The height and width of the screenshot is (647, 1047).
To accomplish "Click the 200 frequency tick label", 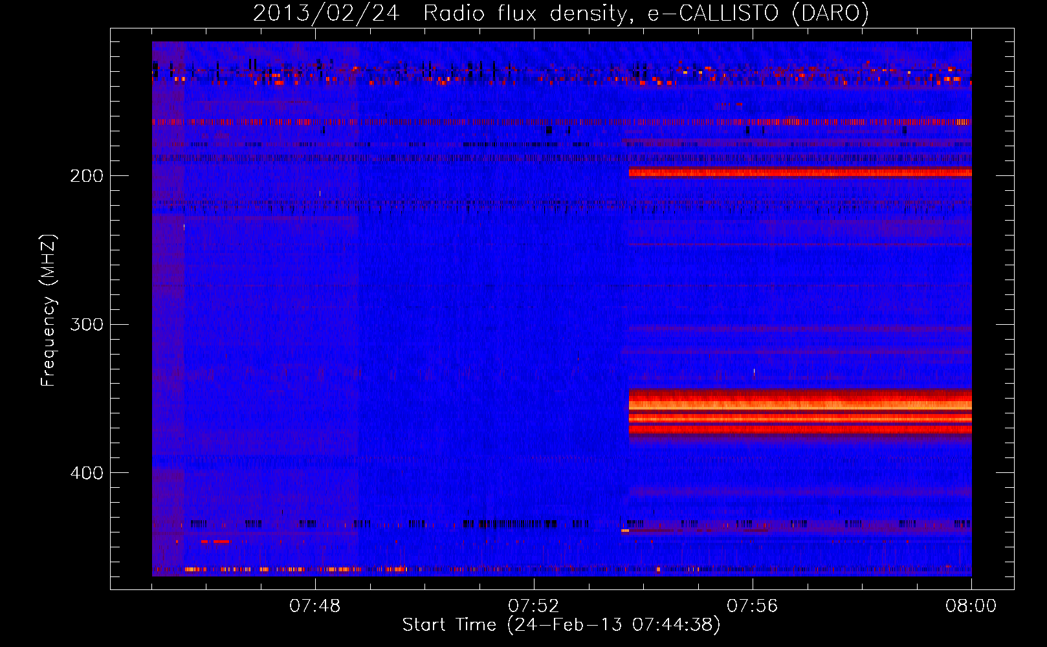I will (x=87, y=176).
